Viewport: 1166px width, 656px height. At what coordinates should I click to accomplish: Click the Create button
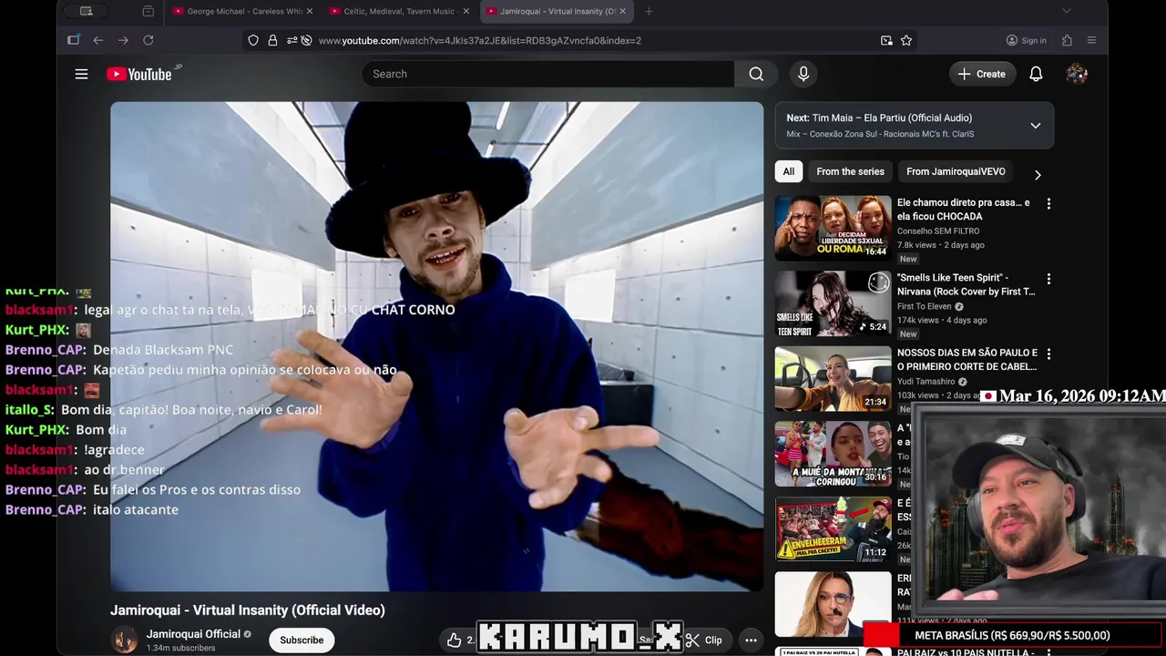tap(982, 74)
